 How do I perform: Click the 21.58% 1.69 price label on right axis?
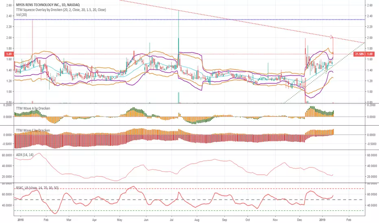point(364,54)
